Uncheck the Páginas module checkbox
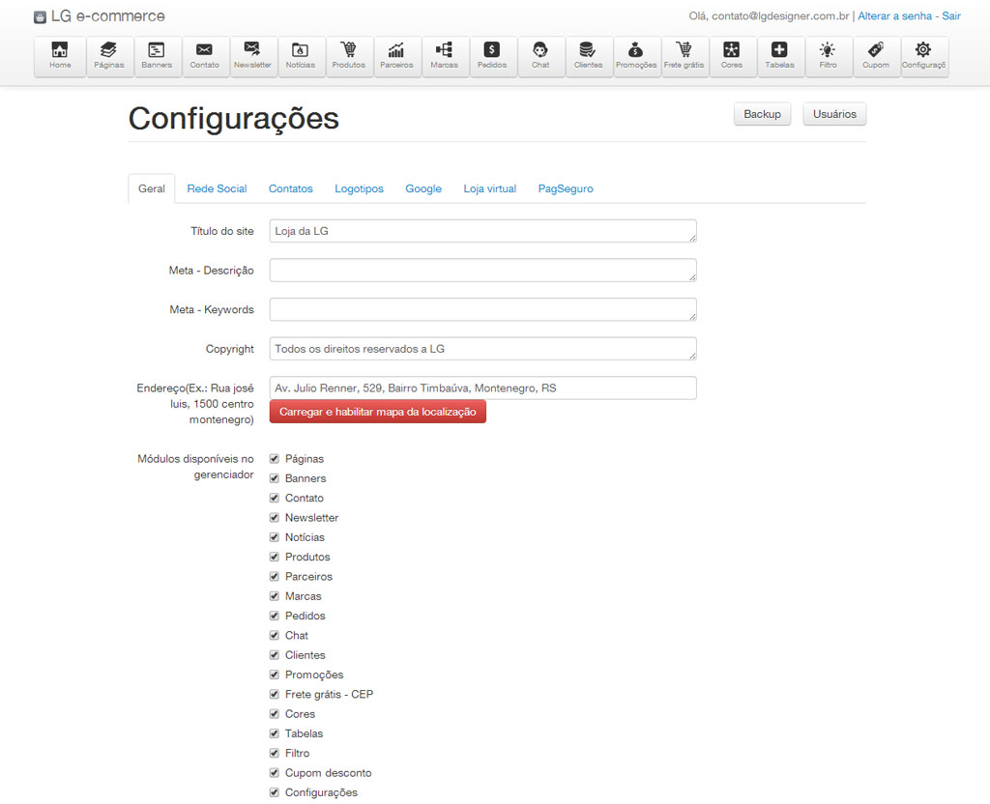Image resolution: width=990 pixels, height=804 pixels. point(275,459)
